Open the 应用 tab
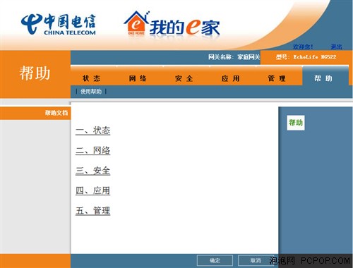The height and width of the screenshot is (268, 353). tap(230, 78)
